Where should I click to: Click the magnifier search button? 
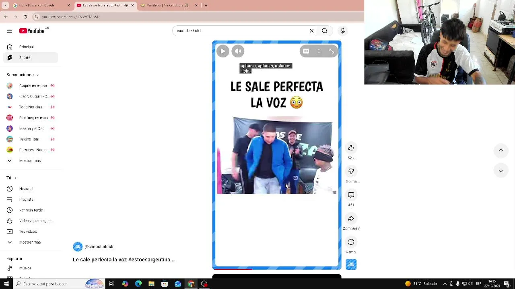pos(324,31)
